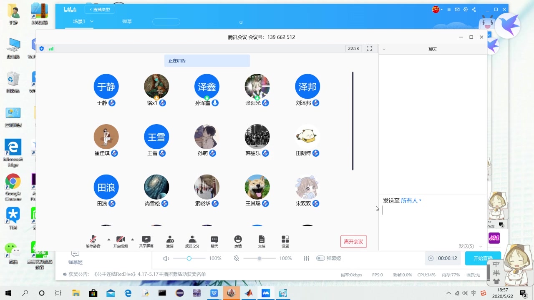The width and height of the screenshot is (534, 300).
Task: Click the participant grid scrollbar
Action: click(x=353, y=121)
